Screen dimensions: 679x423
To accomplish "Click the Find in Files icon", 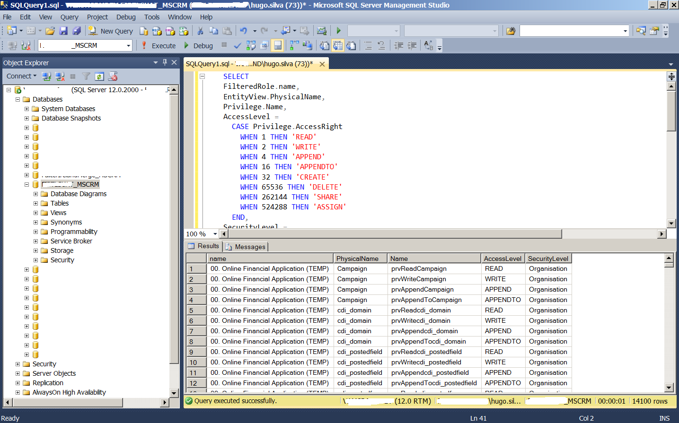I will pyautogui.click(x=511, y=31).
